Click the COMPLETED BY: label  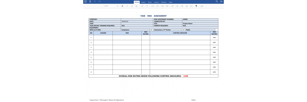pyautogui.click(x=160, y=21)
